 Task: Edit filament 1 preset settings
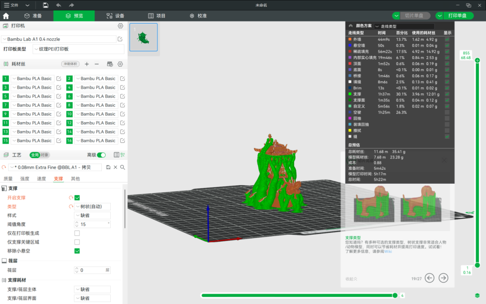[58, 78]
